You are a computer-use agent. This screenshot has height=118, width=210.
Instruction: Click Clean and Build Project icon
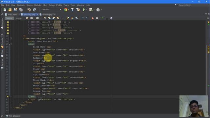point(78,10)
